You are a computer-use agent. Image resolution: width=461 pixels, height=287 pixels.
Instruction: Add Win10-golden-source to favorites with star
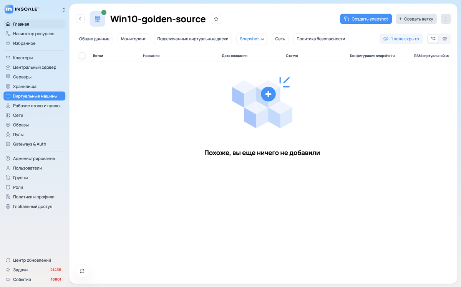click(x=216, y=19)
